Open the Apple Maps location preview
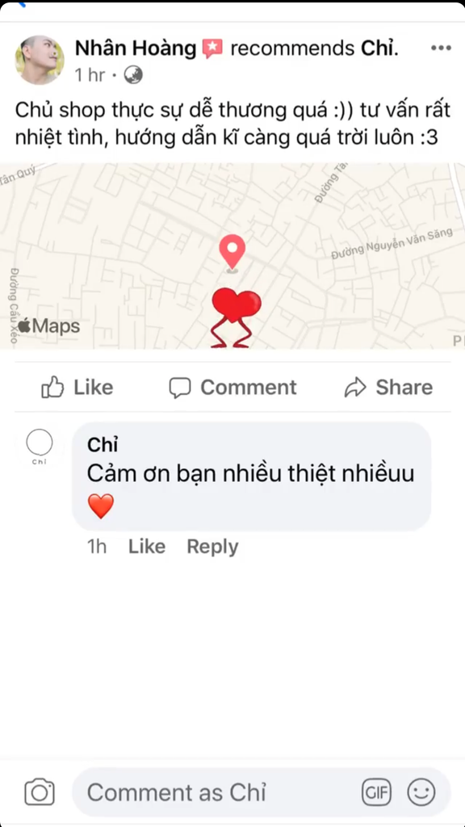The image size is (465, 827). [232, 256]
